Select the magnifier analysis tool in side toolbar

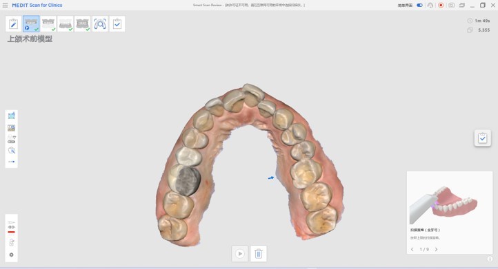tap(12, 150)
